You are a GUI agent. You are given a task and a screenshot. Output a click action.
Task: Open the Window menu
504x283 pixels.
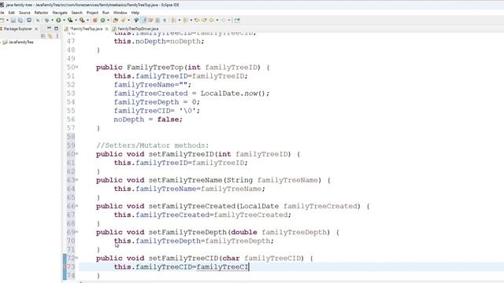coord(120,13)
